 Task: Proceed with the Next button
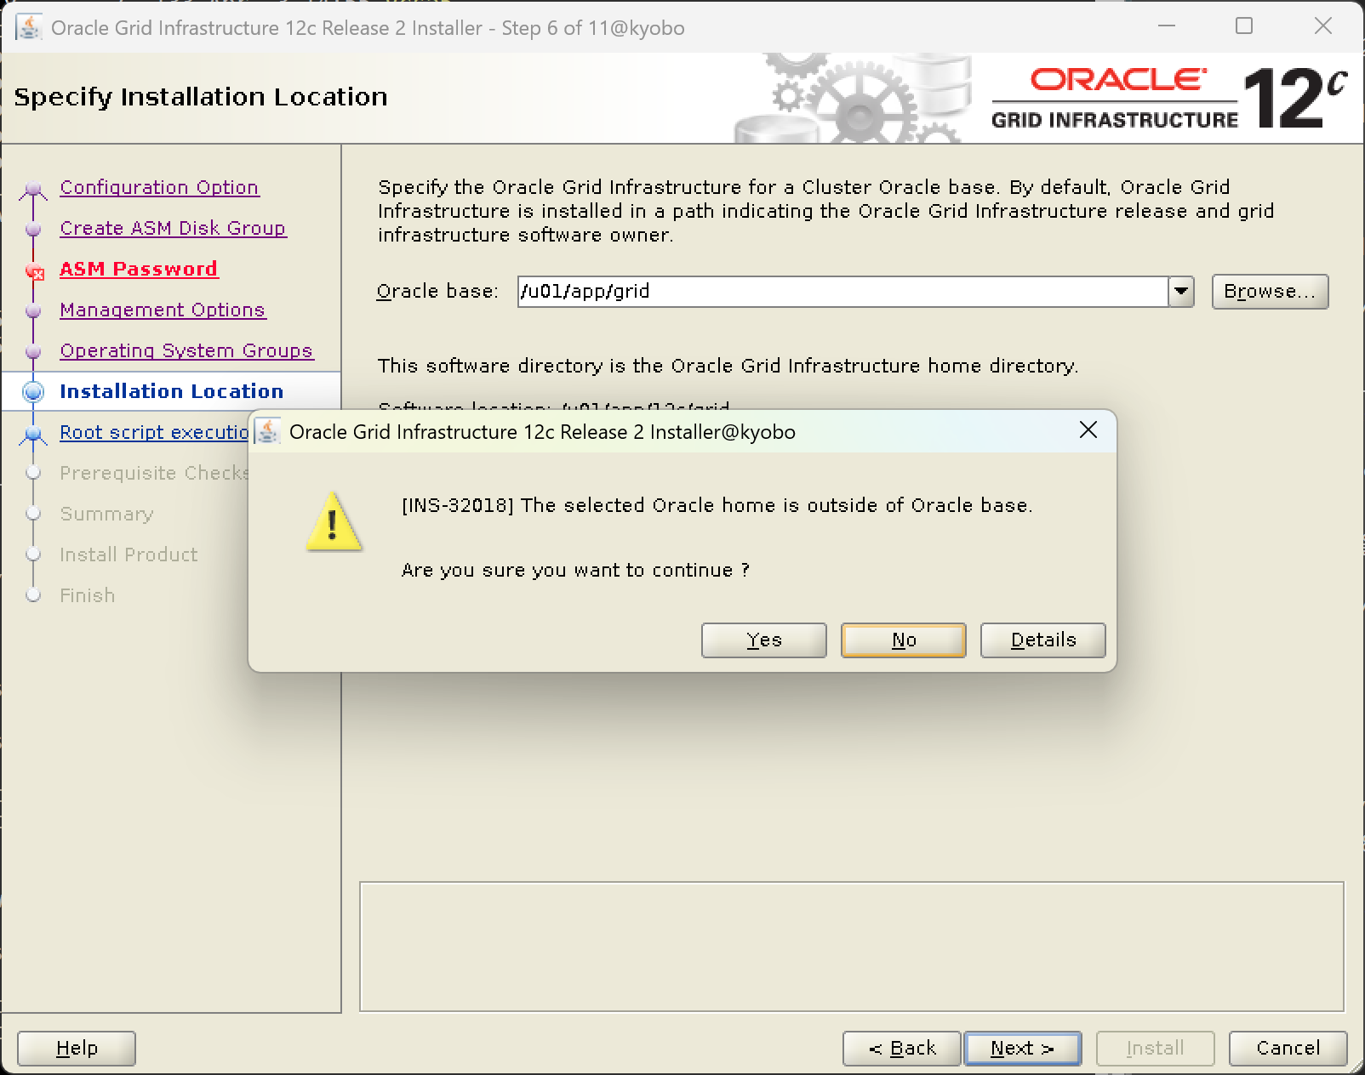point(1022,1048)
